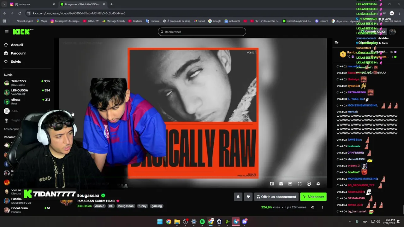Open recommended channel CocoLouna
Image resolution: width=404 pixels, height=227 pixels.
pyautogui.click(x=27, y=210)
